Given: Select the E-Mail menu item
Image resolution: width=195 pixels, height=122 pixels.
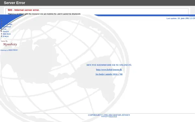Looking at the screenshot, I should point(6,36).
